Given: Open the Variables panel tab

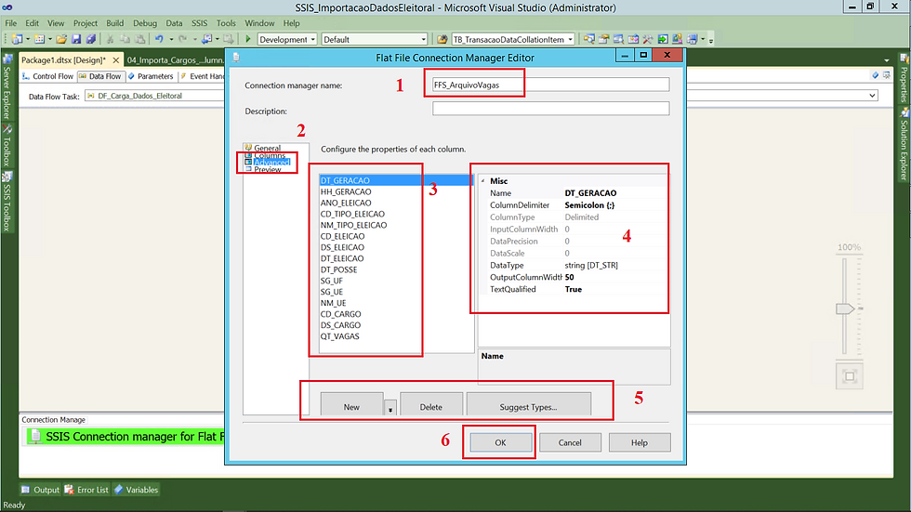Looking at the screenshot, I should [x=136, y=490].
